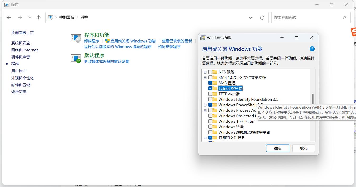This screenshot has width=356, height=187.
Task: Click the 程序和功能 icon
Action: coord(76,38)
